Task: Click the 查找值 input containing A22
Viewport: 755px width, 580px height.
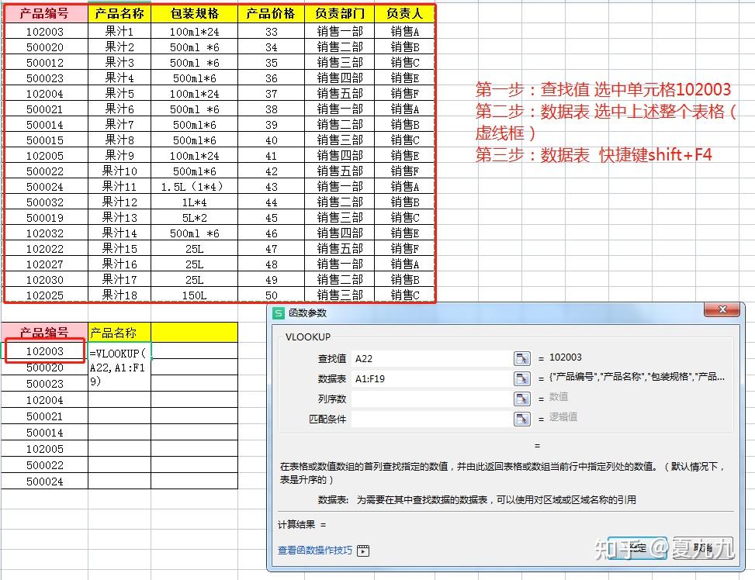Action: (x=432, y=358)
